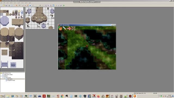174x98 pixels.
Task: Open the Mode menu
Action: pos(11,3)
